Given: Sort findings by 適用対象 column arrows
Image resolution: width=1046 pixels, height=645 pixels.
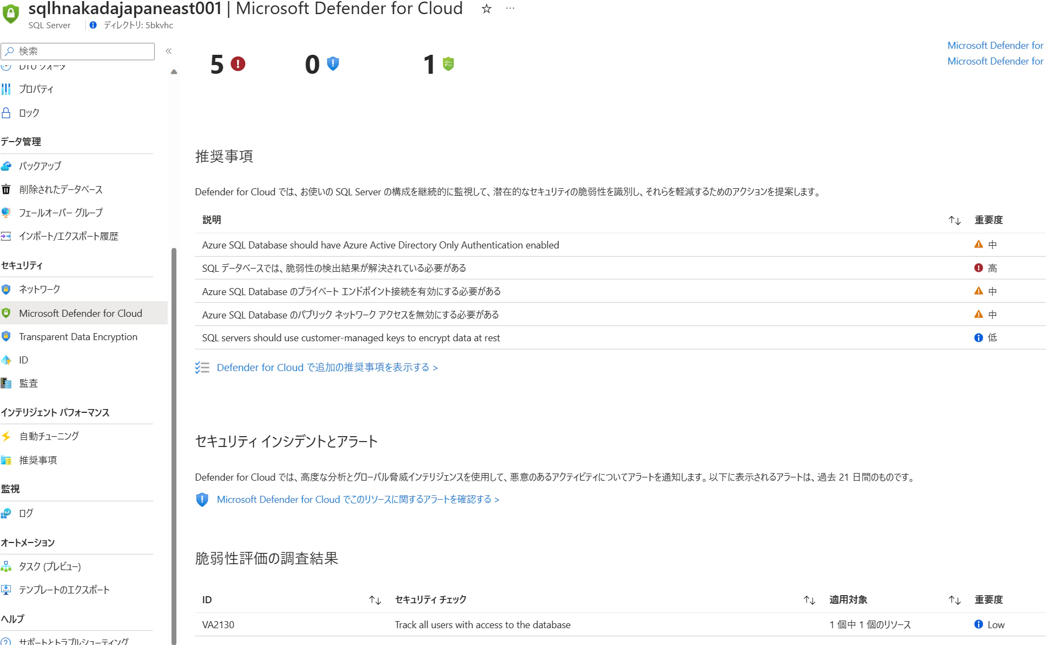Looking at the screenshot, I should click(955, 599).
